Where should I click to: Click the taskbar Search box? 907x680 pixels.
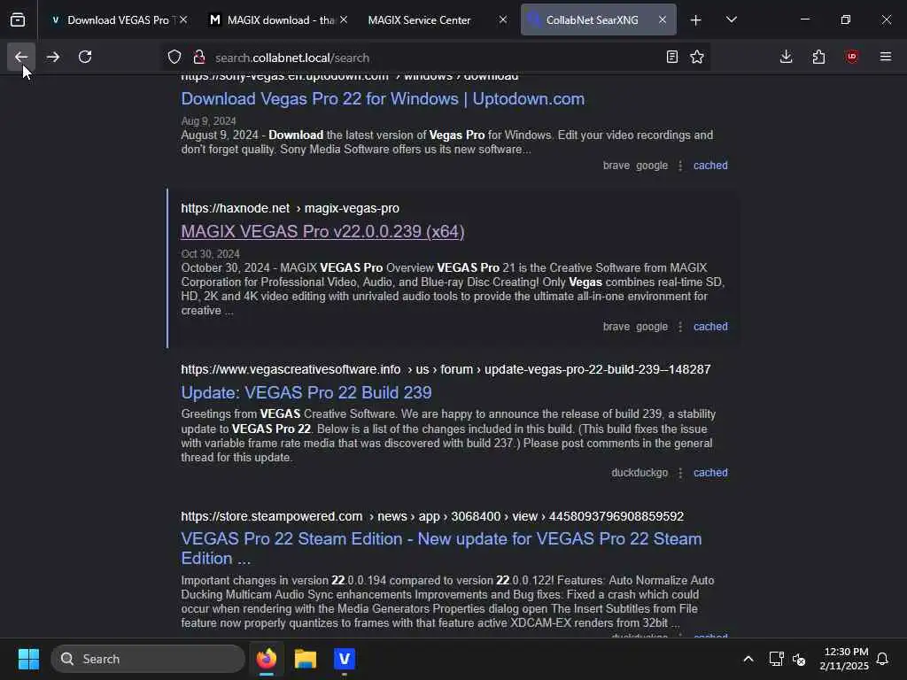(x=148, y=659)
